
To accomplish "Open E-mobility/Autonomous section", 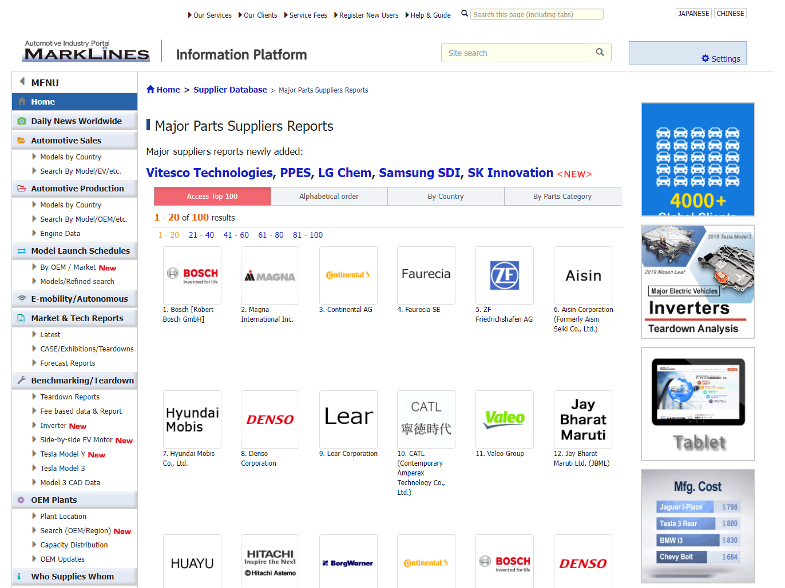I will click(x=74, y=299).
